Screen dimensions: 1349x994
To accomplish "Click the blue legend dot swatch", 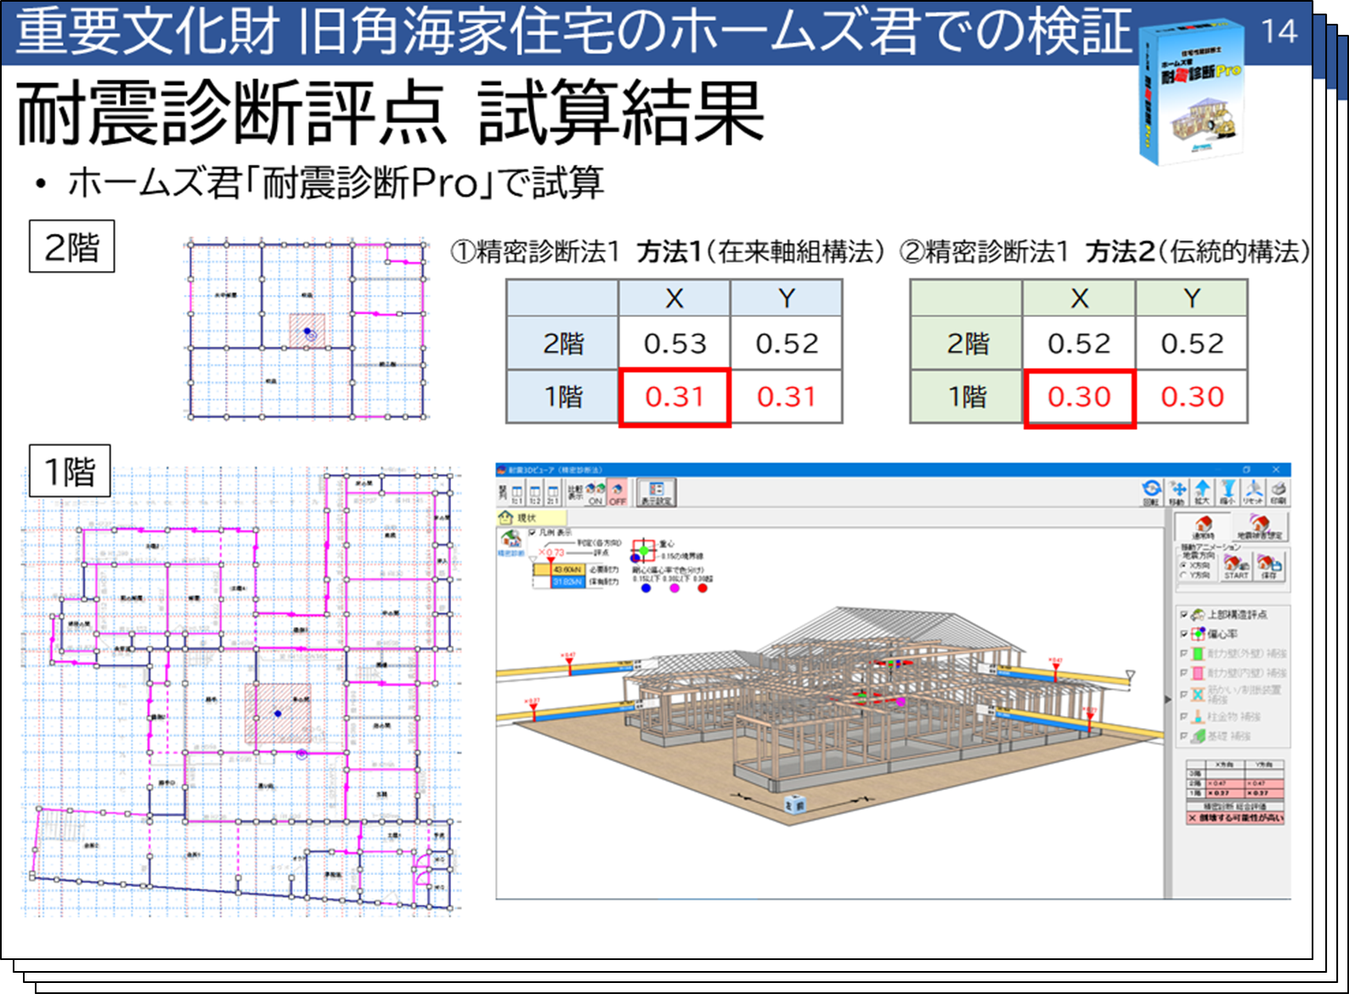I will (x=646, y=588).
